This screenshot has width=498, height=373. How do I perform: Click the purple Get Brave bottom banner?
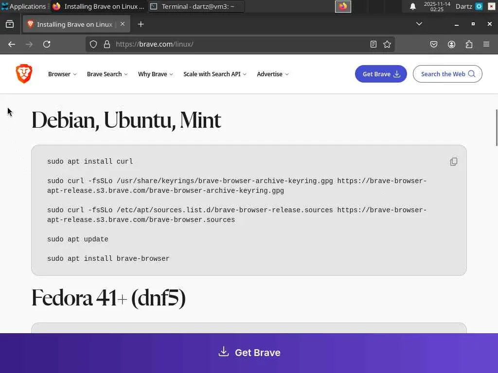249,353
